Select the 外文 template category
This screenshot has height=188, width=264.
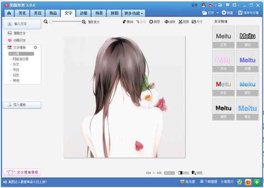pos(16,64)
